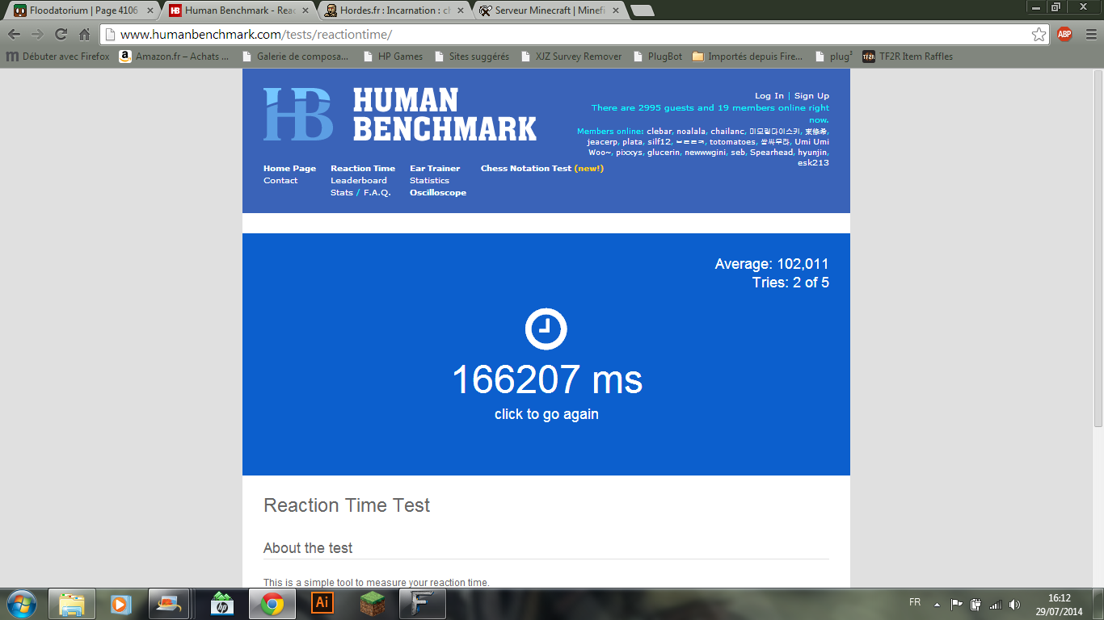Open the Chrome menu hamburger icon

pos(1089,35)
